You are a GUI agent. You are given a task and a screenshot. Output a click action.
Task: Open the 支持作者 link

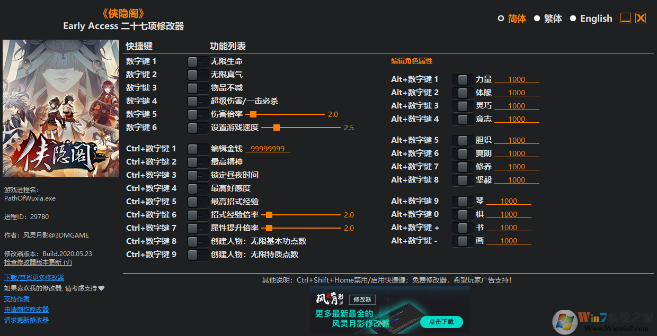tap(16, 298)
